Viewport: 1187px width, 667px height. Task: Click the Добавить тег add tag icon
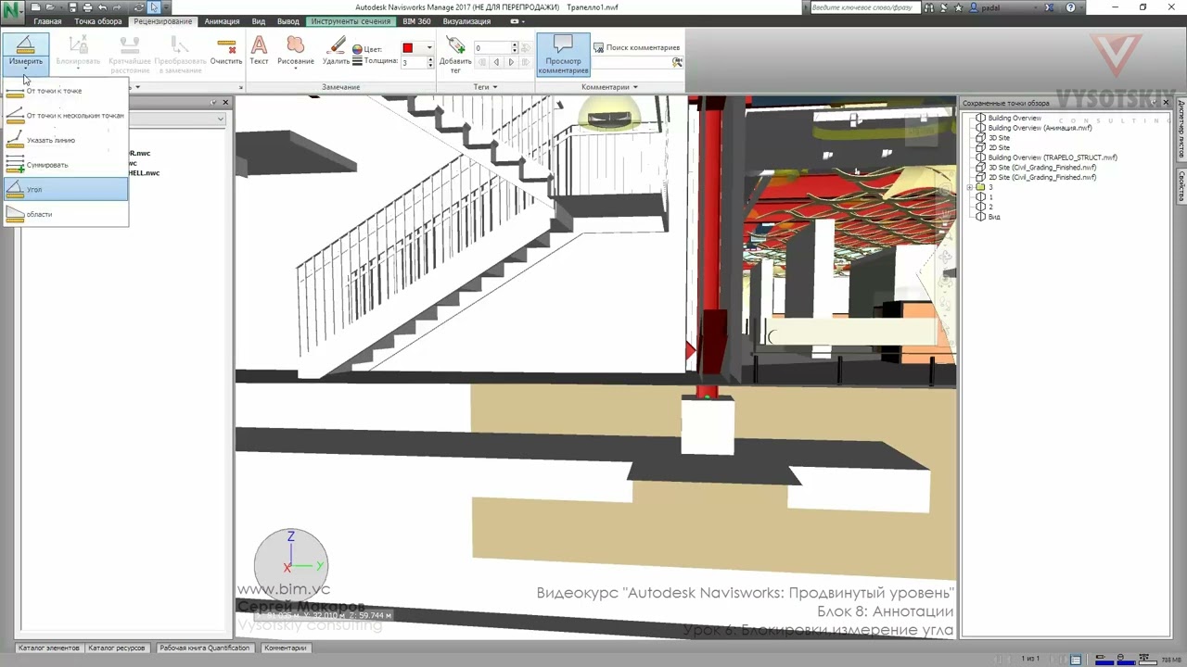pos(455,54)
